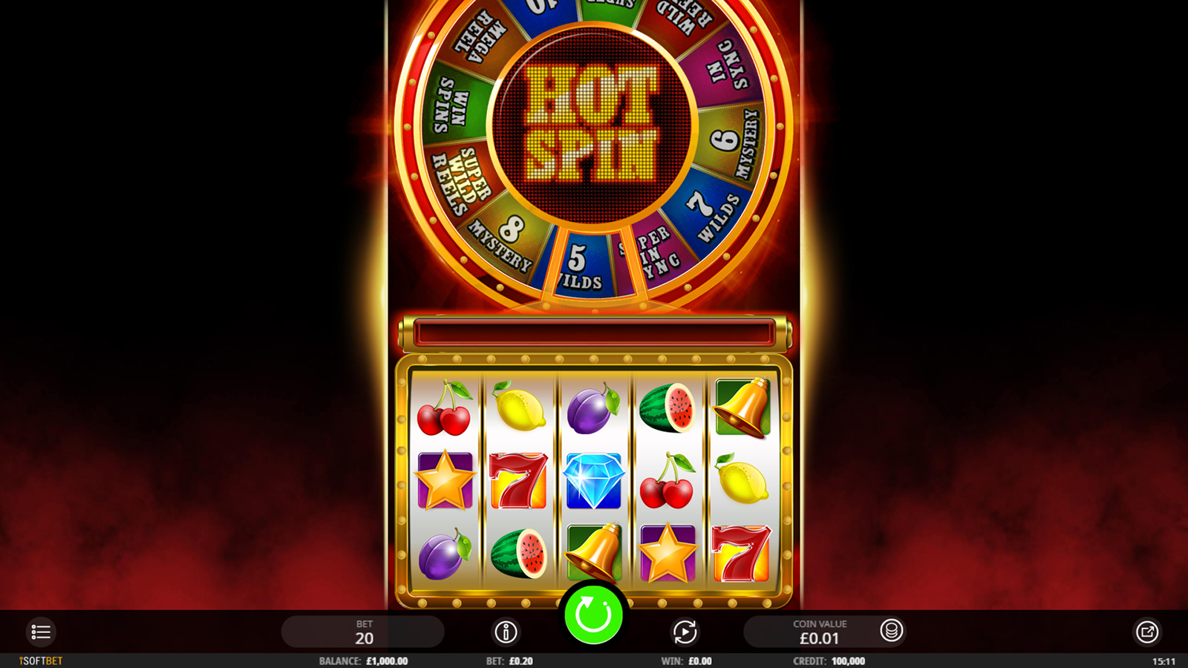Click the gold star in purple box, first reel
This screenshot has height=668, width=1188.
[445, 480]
